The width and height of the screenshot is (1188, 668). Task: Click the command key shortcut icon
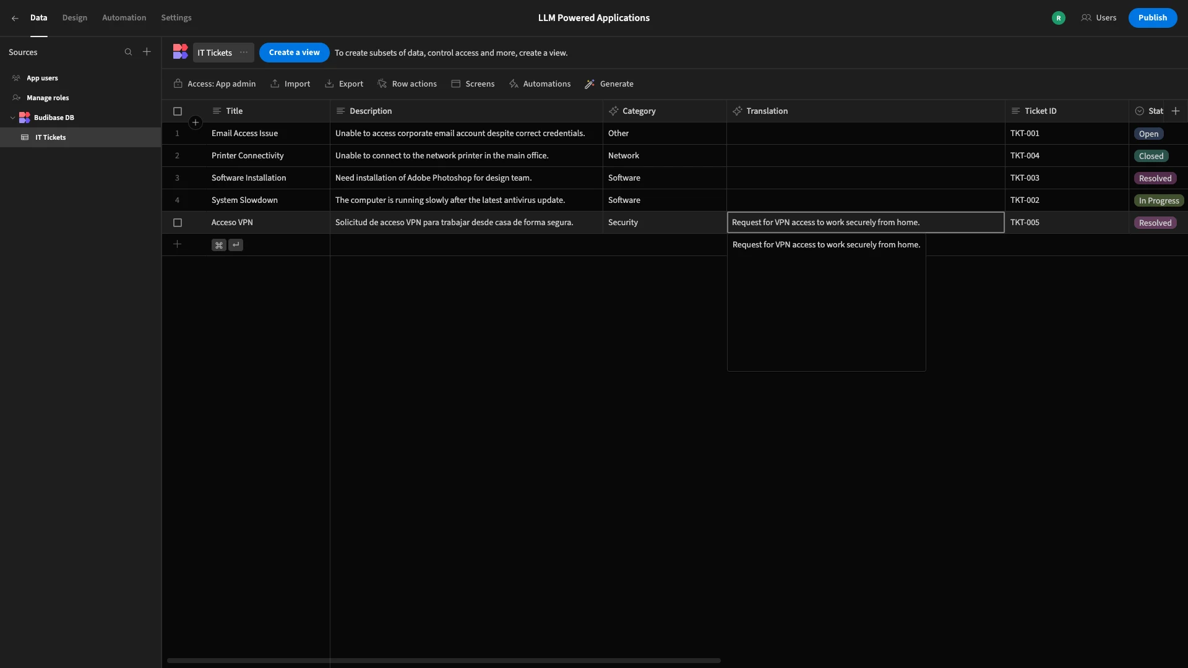[219, 245]
